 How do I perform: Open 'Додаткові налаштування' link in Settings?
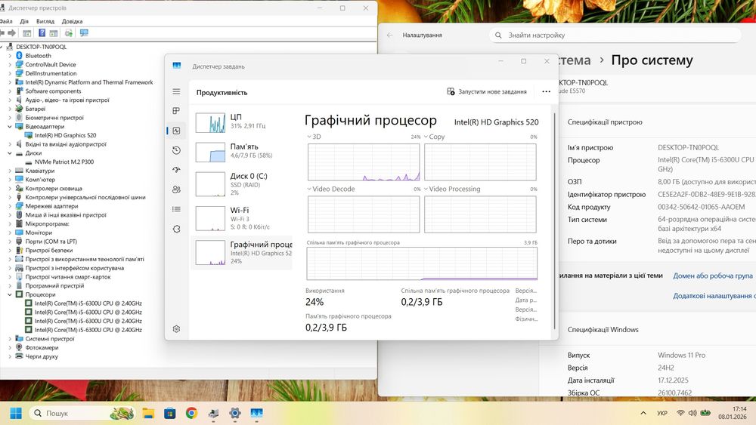(x=714, y=296)
